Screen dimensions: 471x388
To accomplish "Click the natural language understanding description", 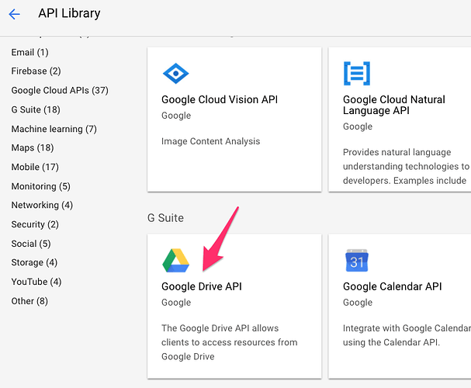I will click(x=406, y=166).
